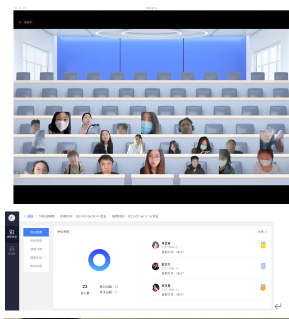Click the gold first-place medal icon
289x319 pixels.
click(x=263, y=245)
